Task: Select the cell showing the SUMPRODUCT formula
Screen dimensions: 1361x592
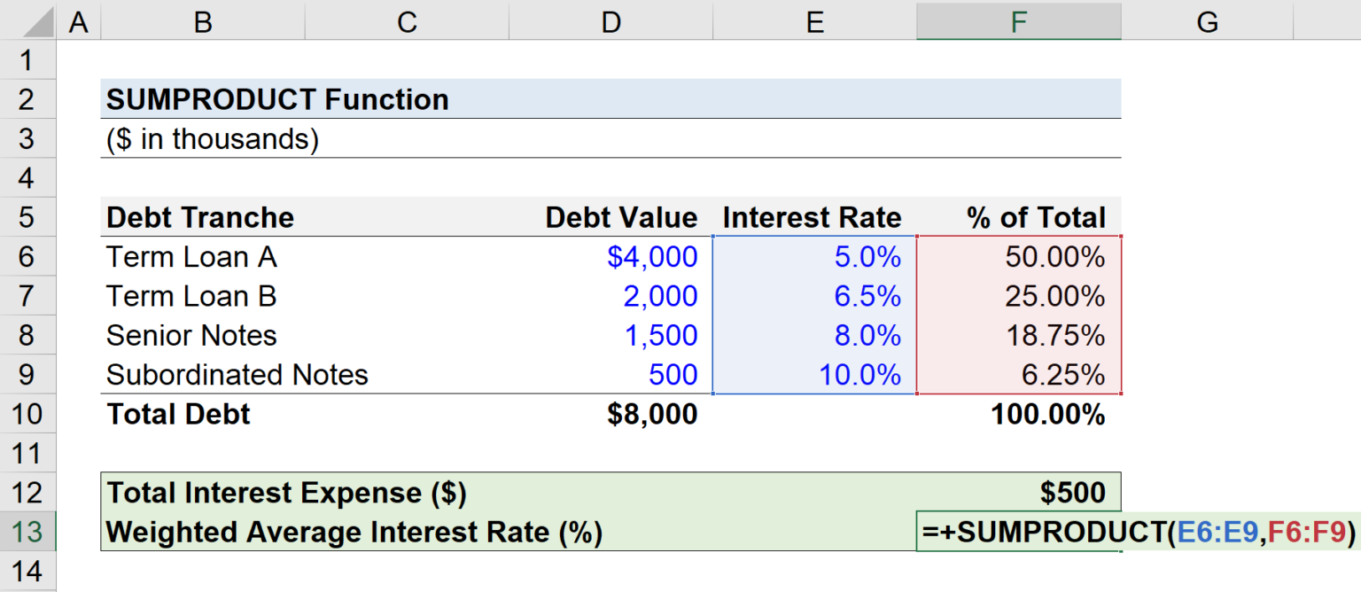Action: pos(1019,532)
